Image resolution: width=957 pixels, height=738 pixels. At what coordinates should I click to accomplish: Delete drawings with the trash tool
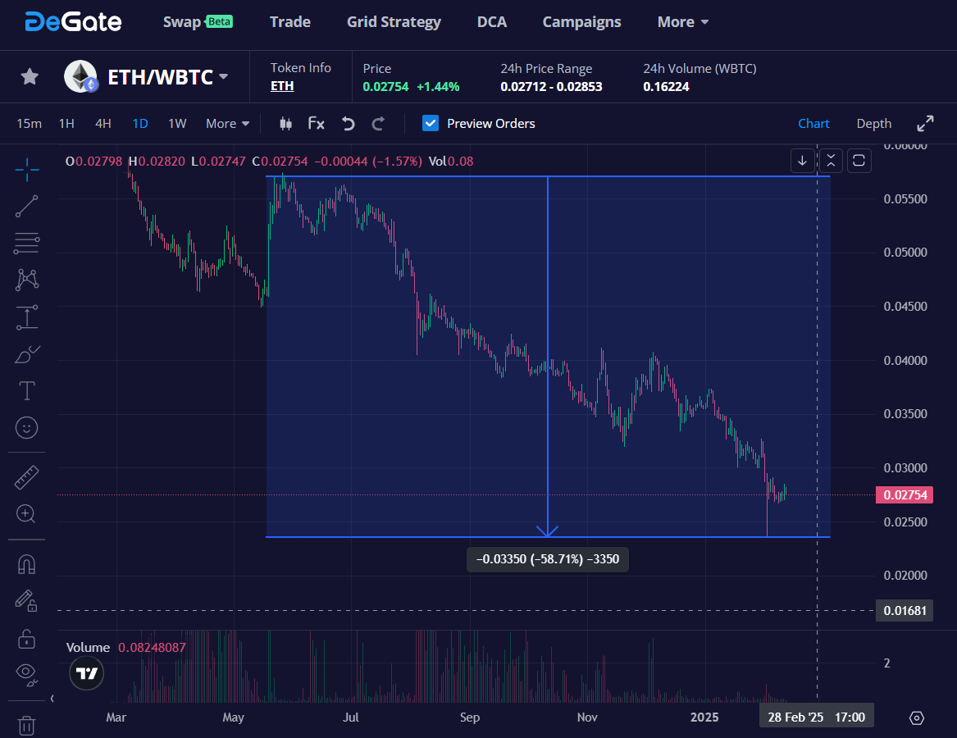(x=26, y=725)
